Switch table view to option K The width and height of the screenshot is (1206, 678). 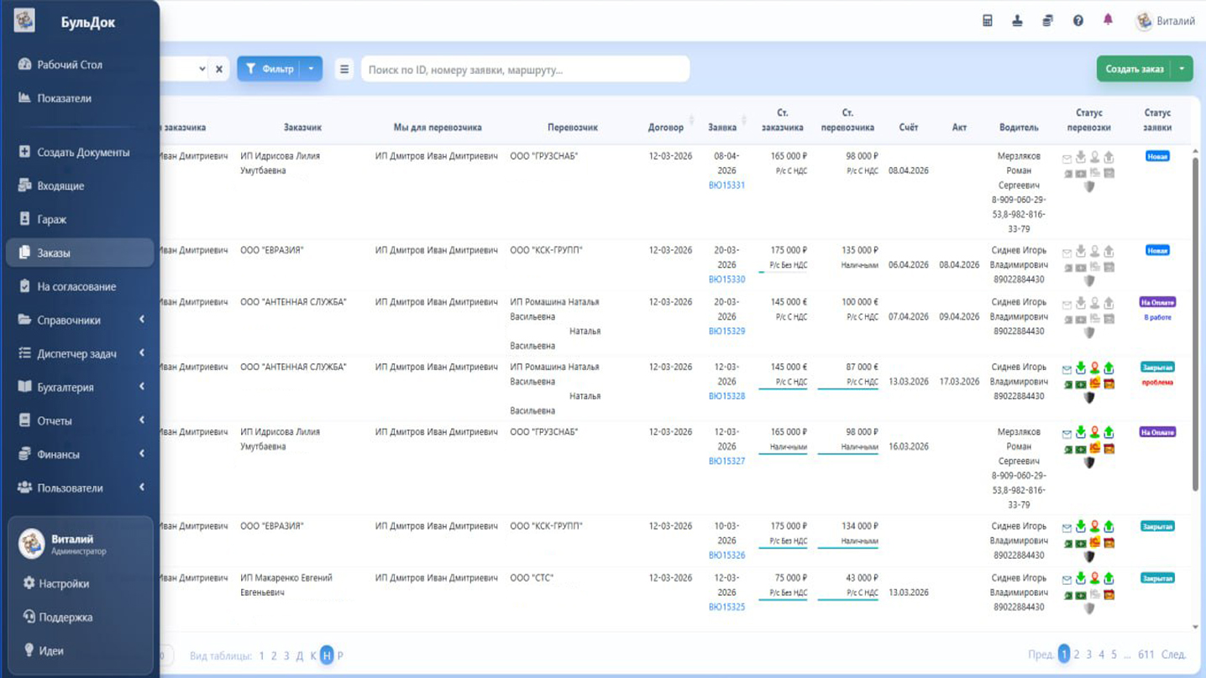pos(313,656)
